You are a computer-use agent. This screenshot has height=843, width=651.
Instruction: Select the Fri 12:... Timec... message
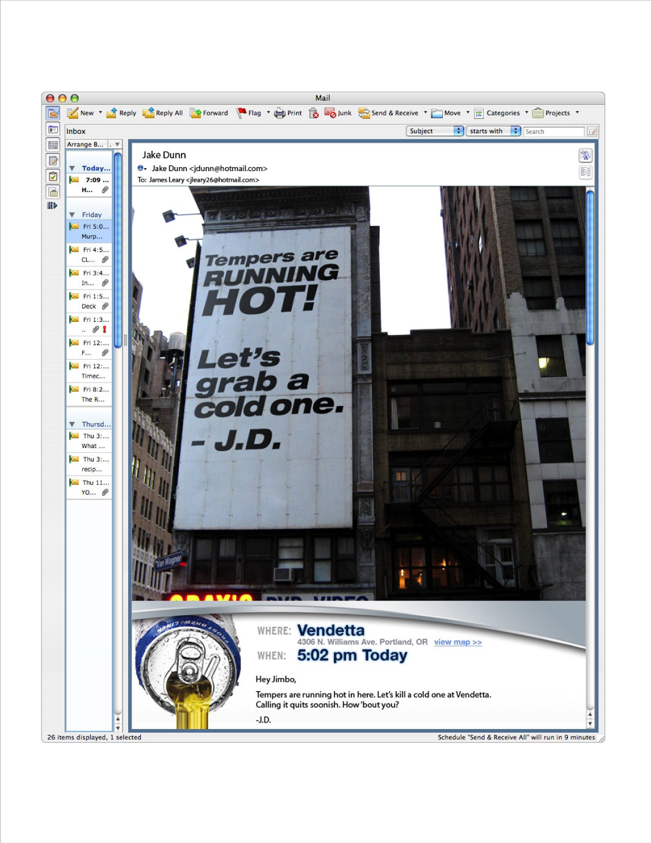coord(89,371)
